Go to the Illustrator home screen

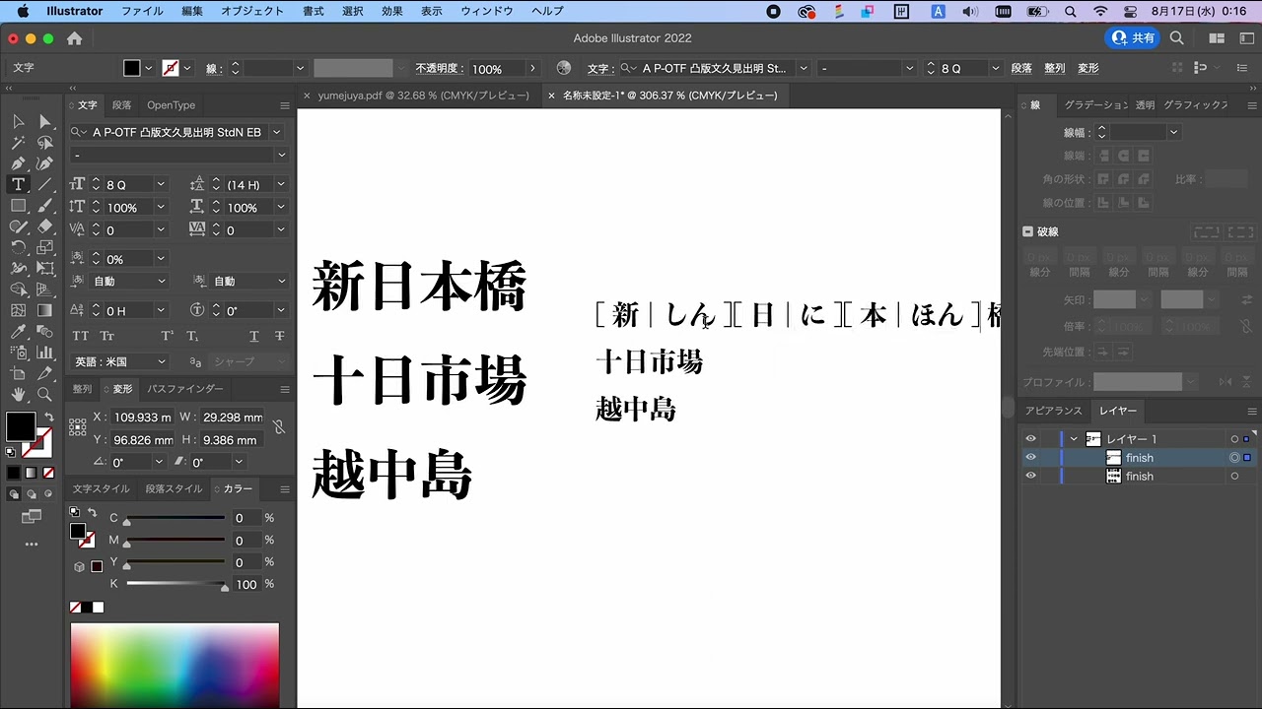tap(74, 38)
